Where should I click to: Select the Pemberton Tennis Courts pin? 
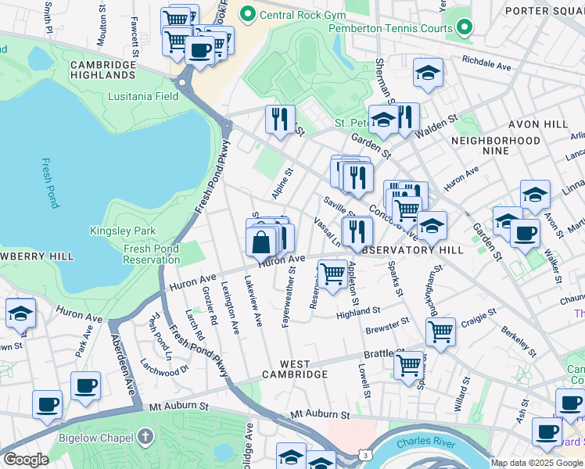(465, 28)
